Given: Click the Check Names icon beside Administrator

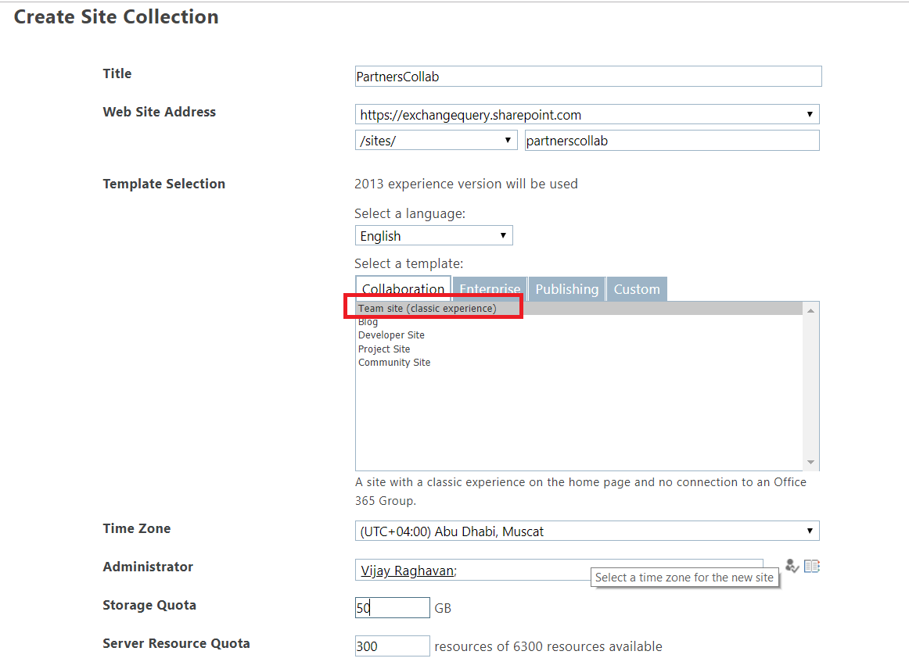Looking at the screenshot, I should [x=792, y=566].
